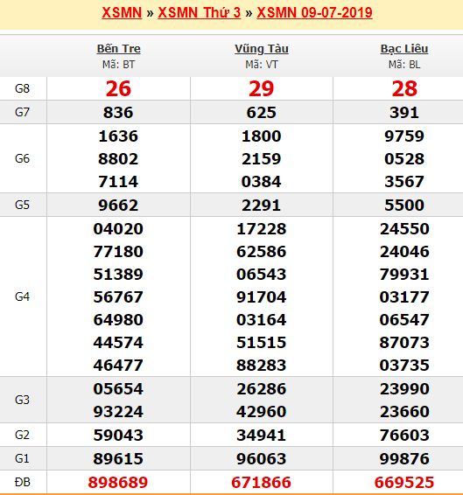Open the Bến Tre province link

pyautogui.click(x=118, y=49)
